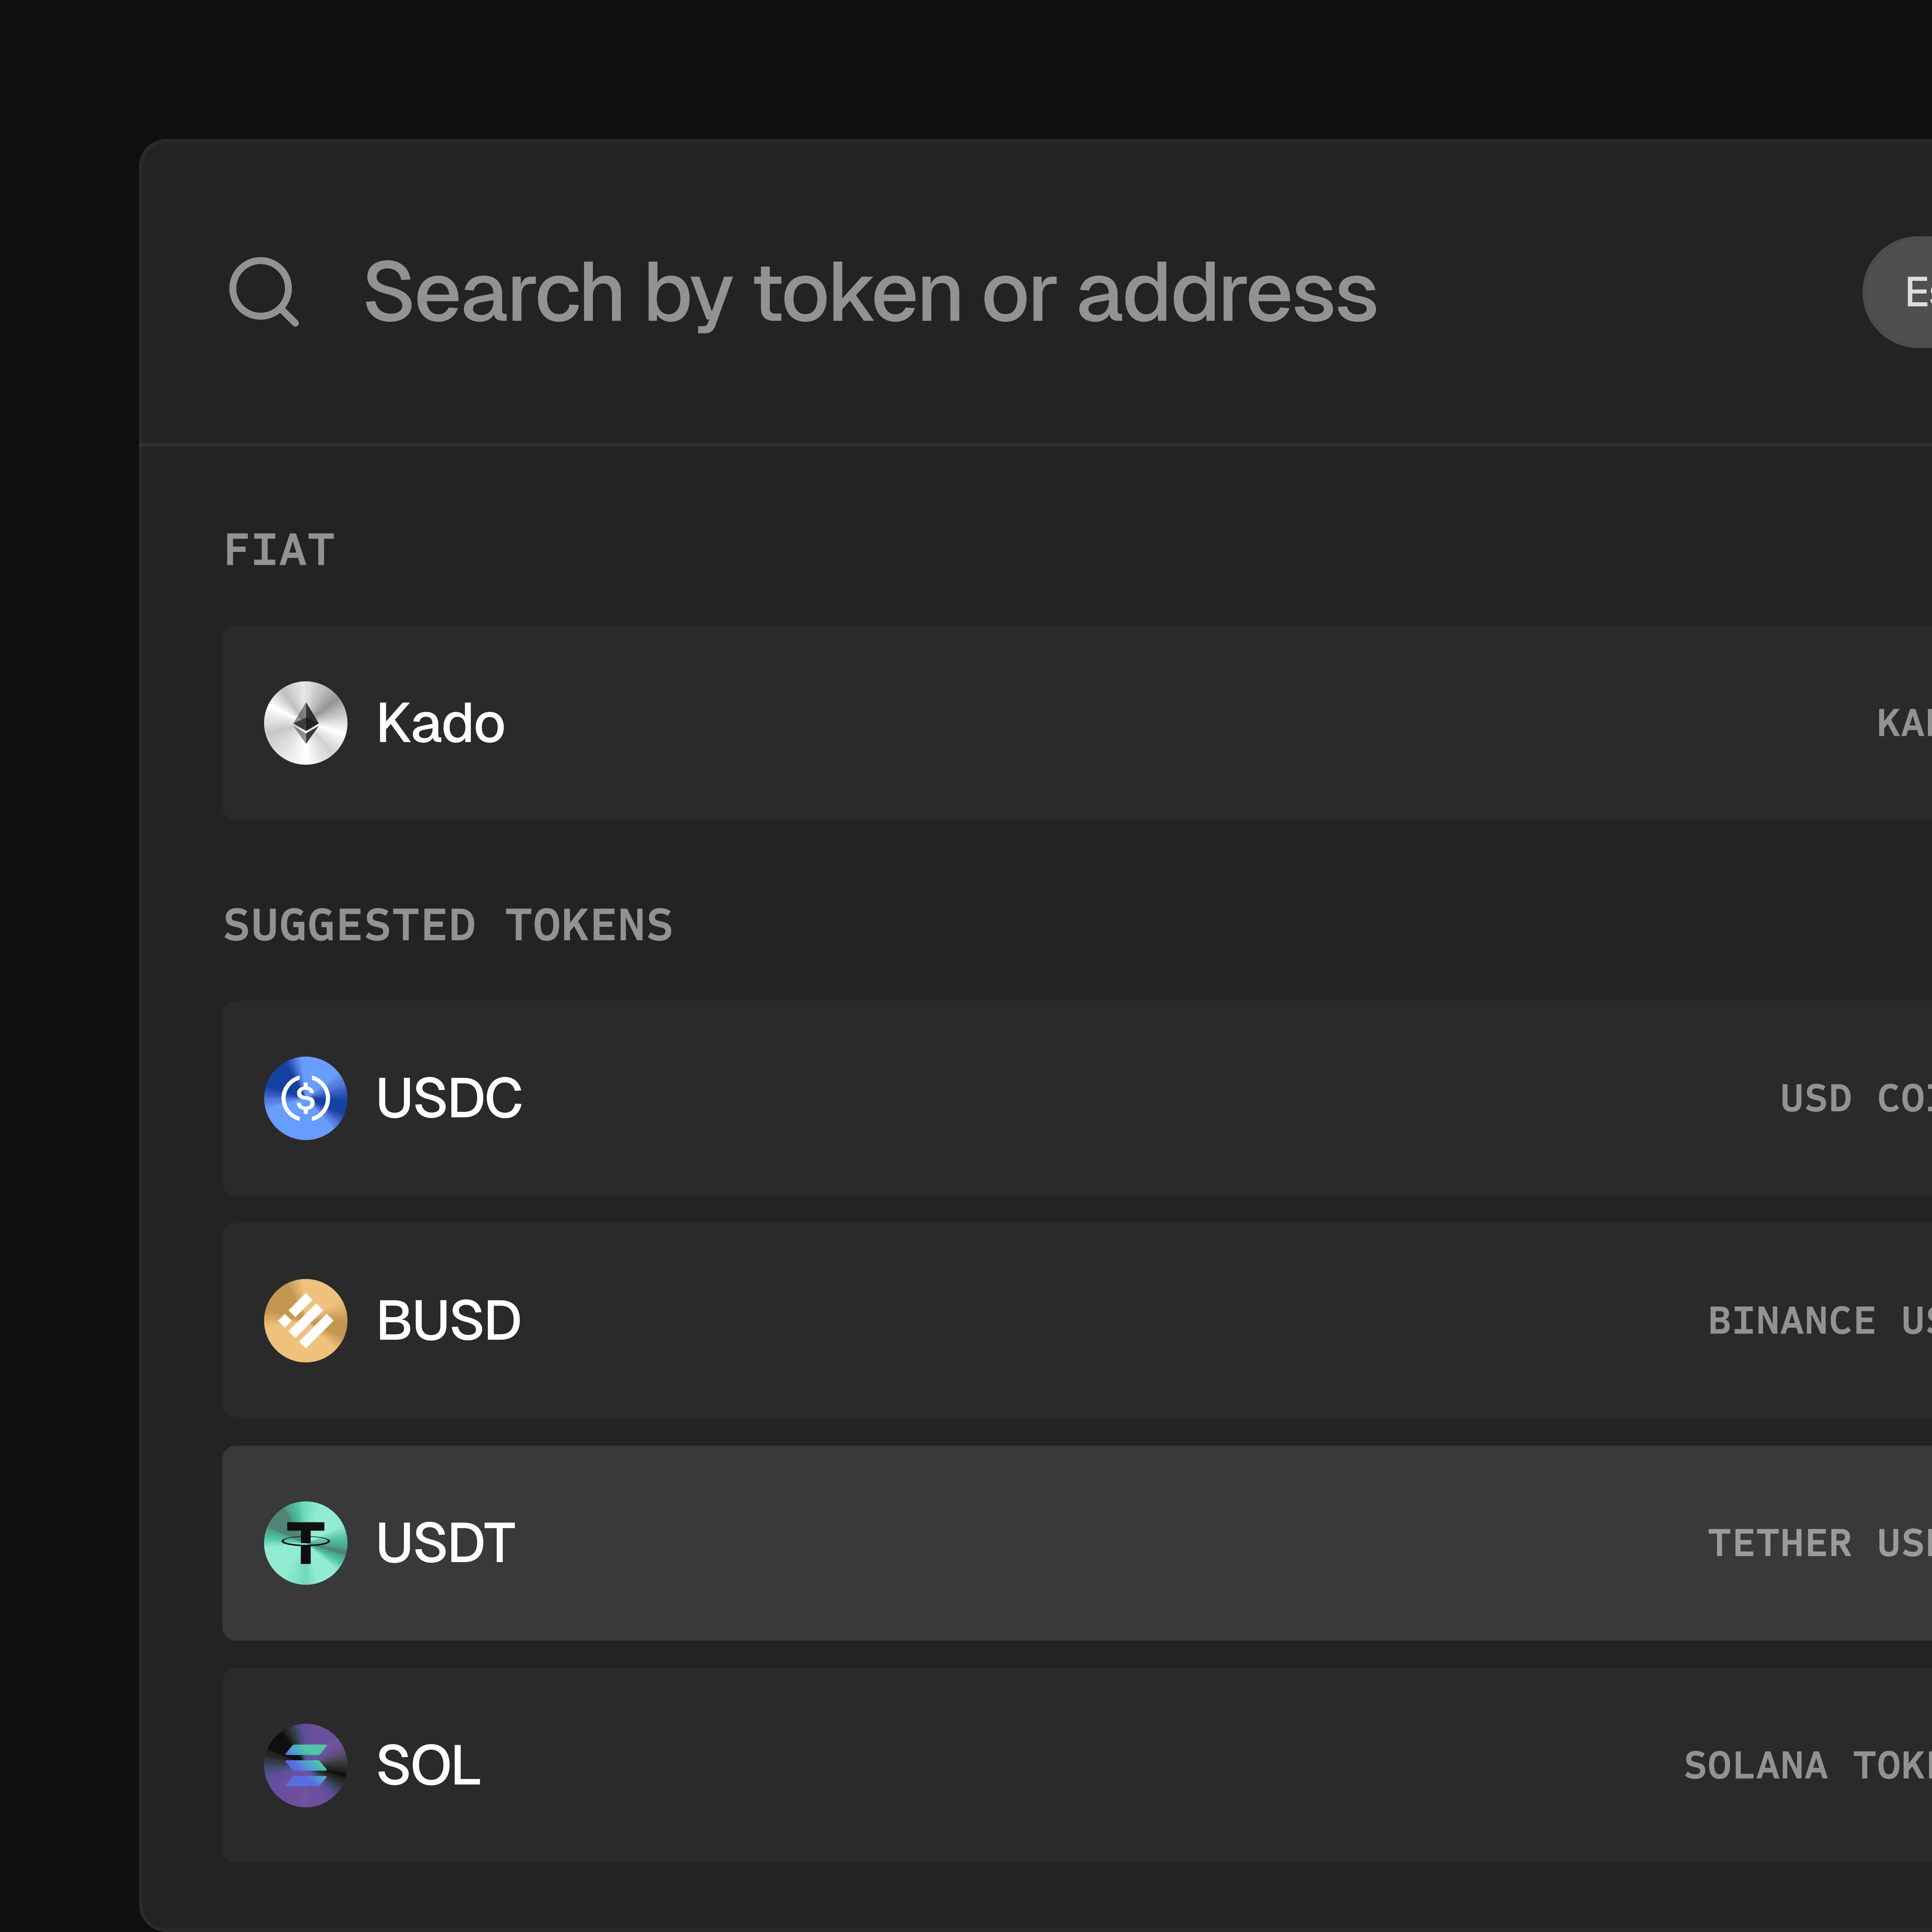Click the USD Coin description label

[1856, 1098]
